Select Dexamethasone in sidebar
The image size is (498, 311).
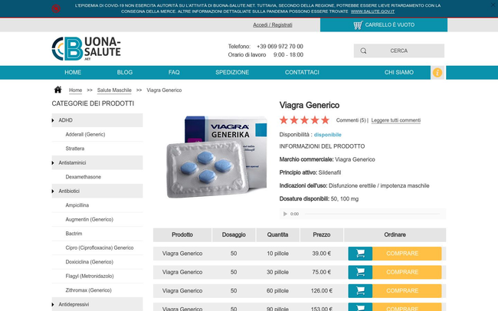point(84,177)
